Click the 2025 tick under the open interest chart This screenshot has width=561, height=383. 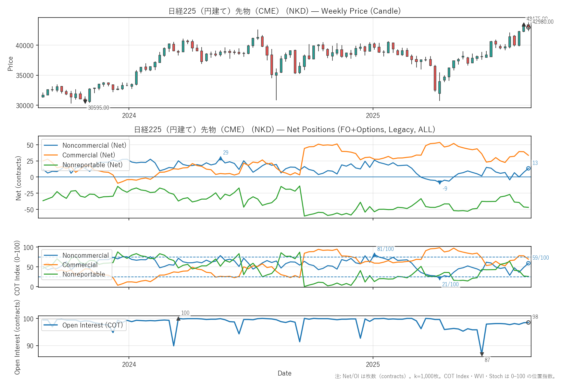pyautogui.click(x=373, y=364)
